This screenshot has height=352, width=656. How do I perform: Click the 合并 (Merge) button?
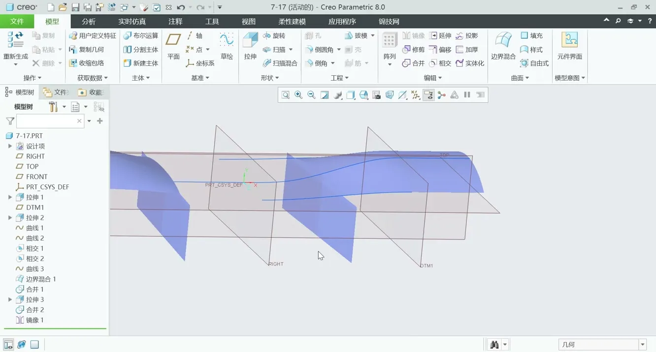coord(413,63)
